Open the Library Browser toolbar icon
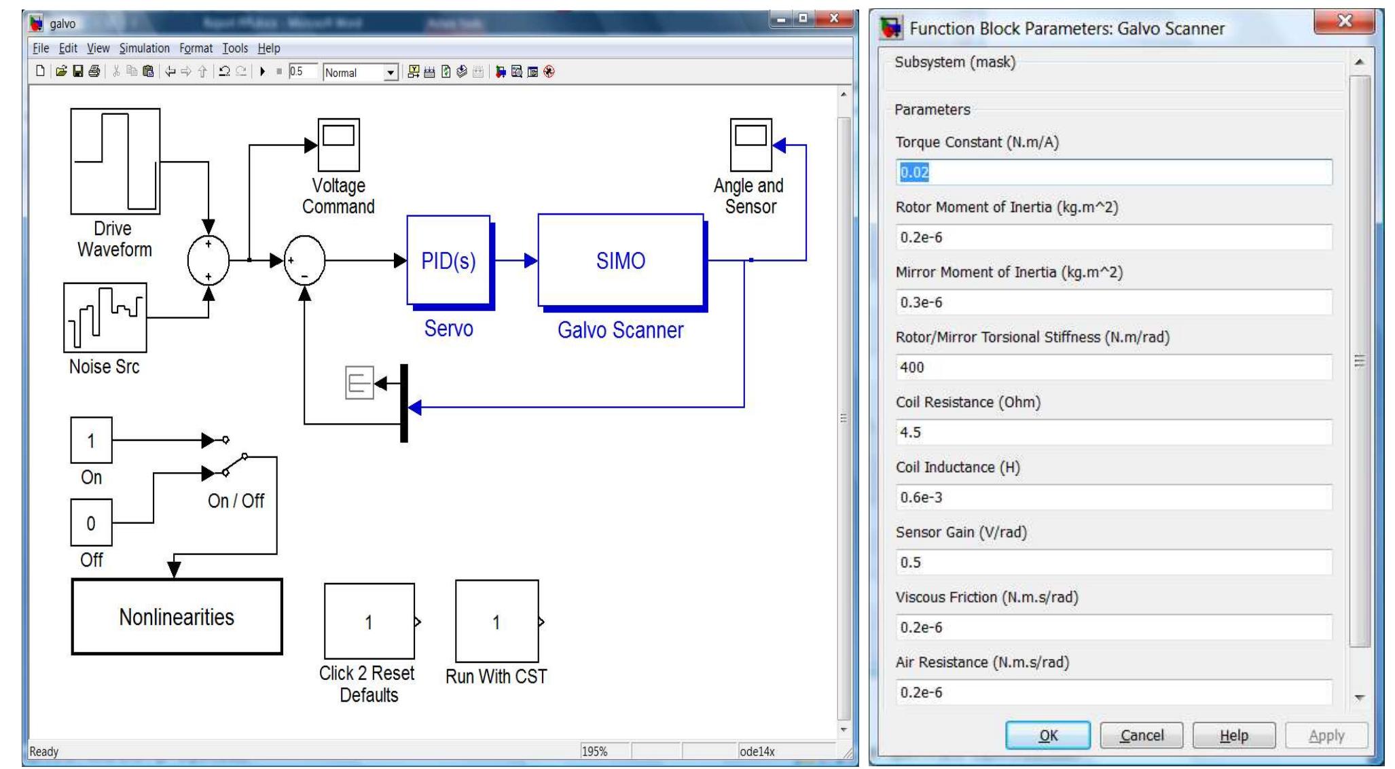1395x769 pixels. tap(501, 71)
